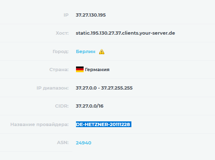Click the ASN: label
This screenshot has height=160, width=215.
(x=63, y=142)
